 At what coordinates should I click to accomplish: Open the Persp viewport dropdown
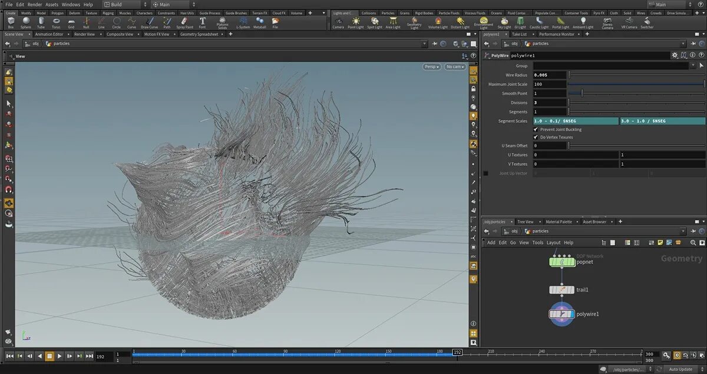[x=432, y=66]
